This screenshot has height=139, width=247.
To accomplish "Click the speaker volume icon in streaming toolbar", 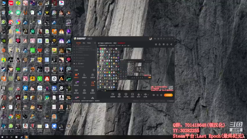I will point(145,94).
